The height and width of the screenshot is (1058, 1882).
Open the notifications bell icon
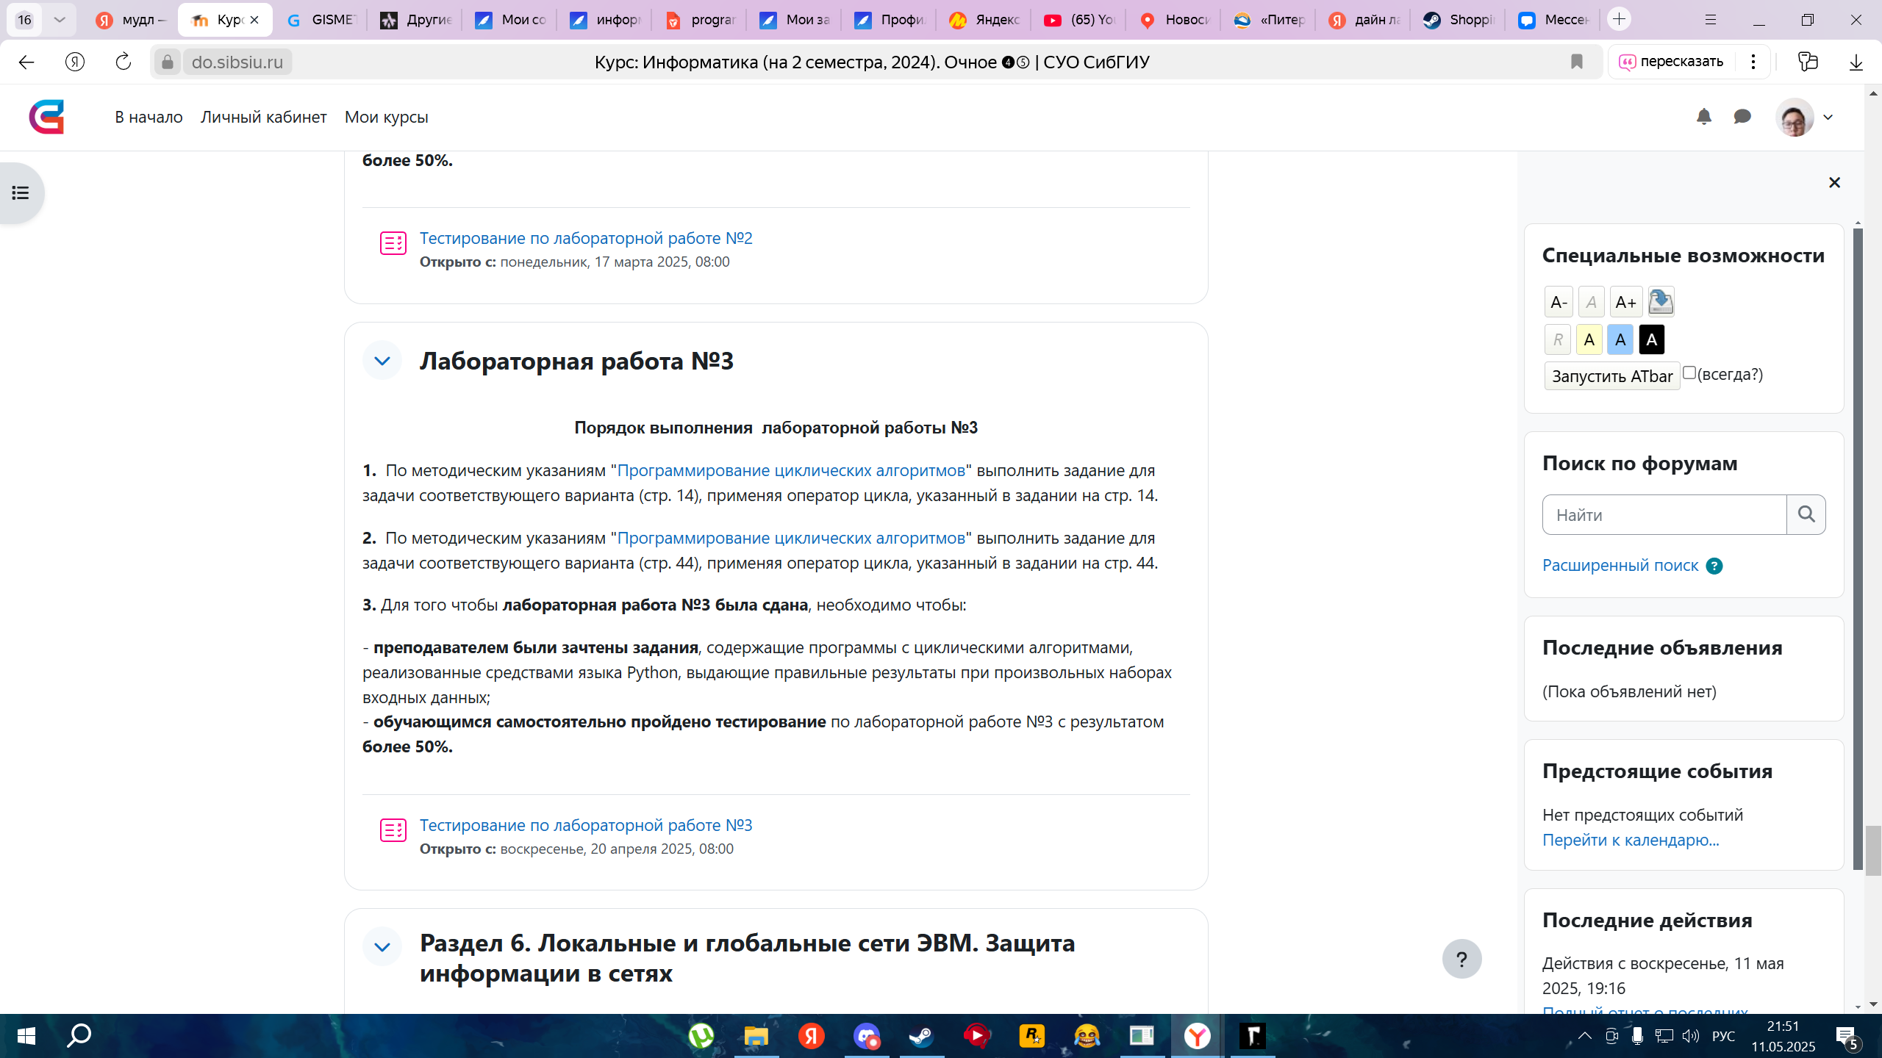(x=1703, y=117)
